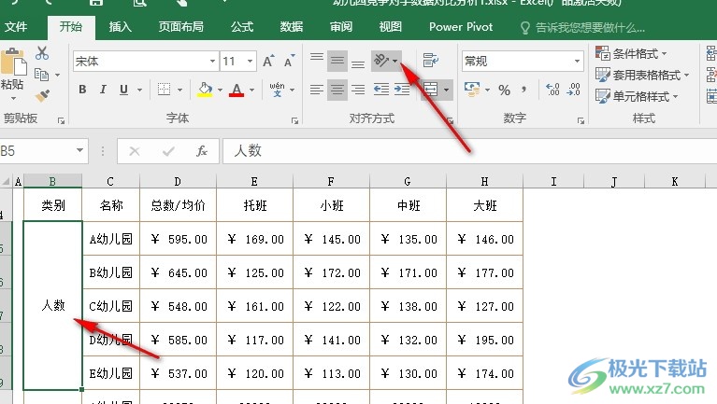Align text left horizontally

tap(316, 90)
